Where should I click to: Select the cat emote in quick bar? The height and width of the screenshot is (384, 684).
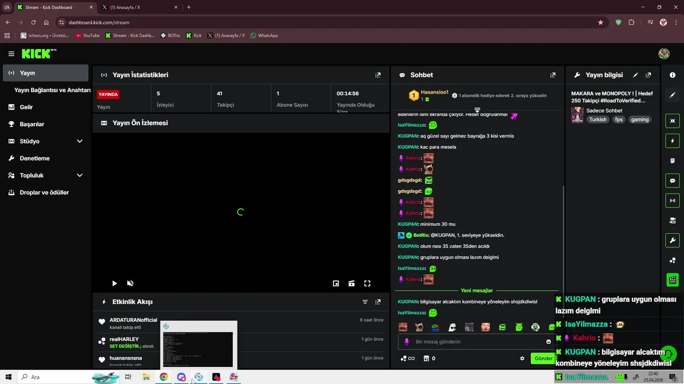[419, 327]
